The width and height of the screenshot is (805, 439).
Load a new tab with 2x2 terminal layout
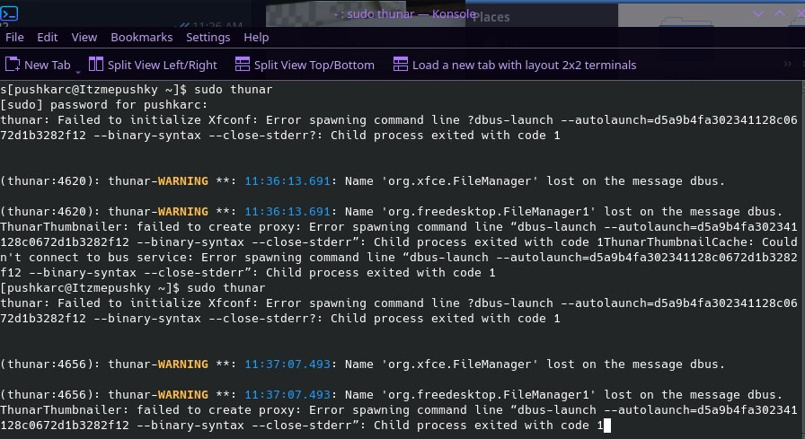[514, 65]
